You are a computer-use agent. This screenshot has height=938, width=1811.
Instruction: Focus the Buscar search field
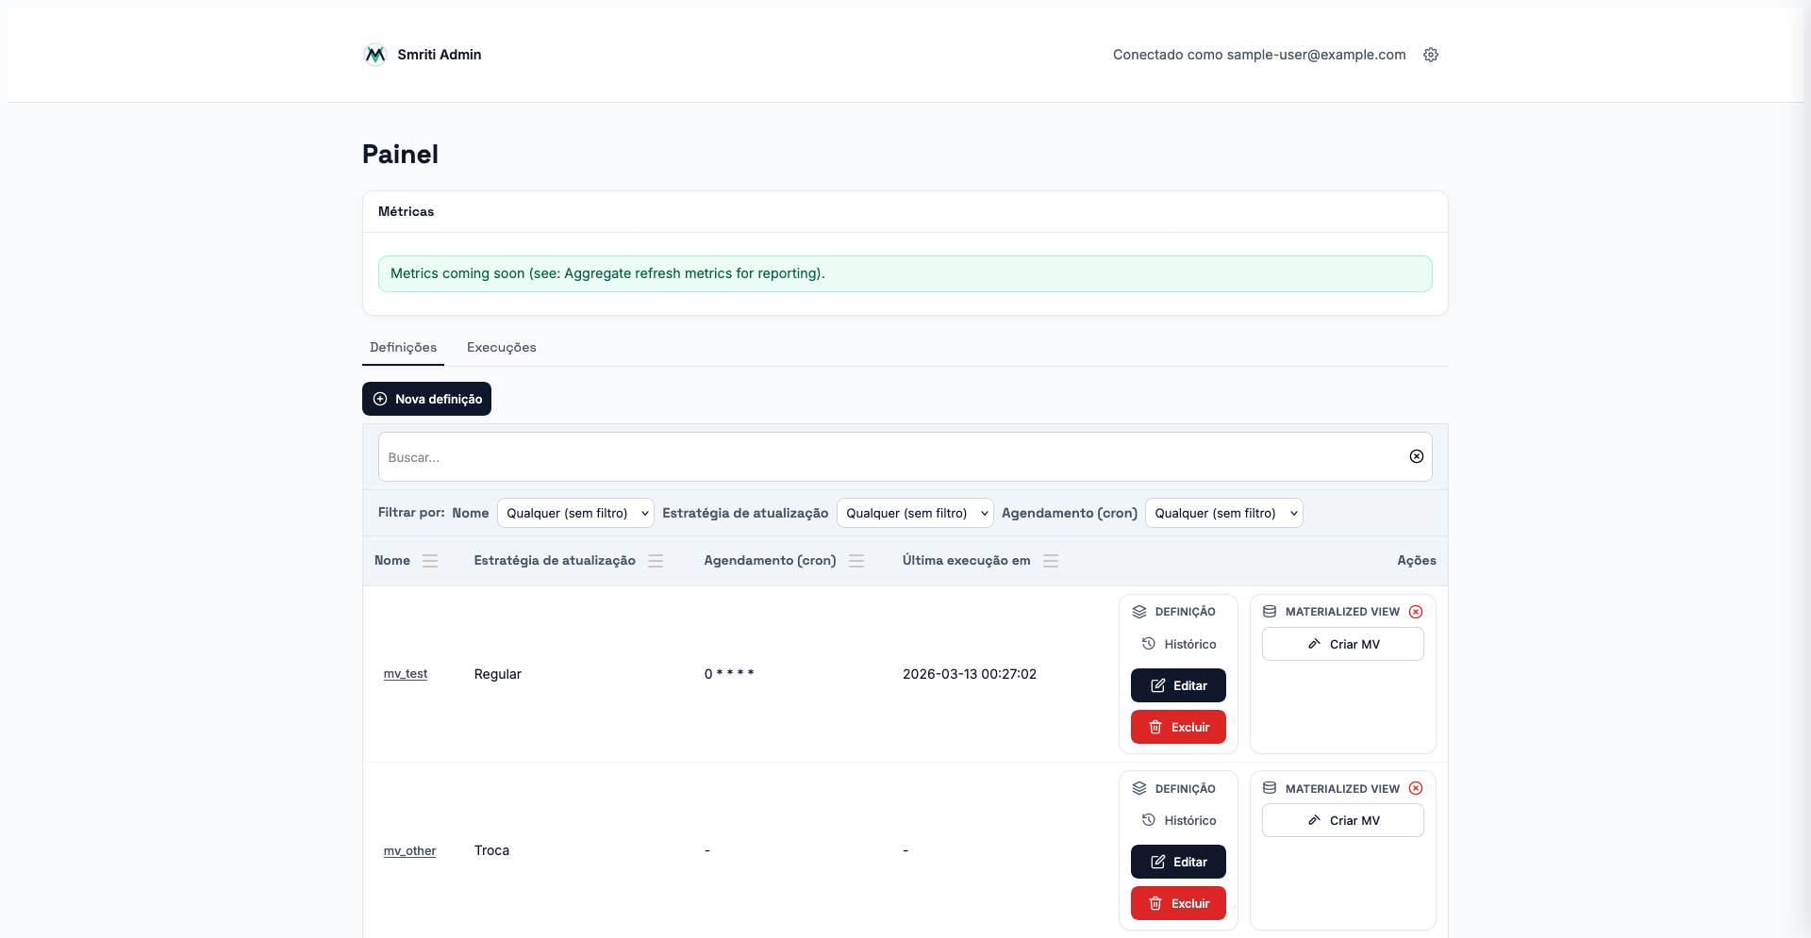point(887,457)
